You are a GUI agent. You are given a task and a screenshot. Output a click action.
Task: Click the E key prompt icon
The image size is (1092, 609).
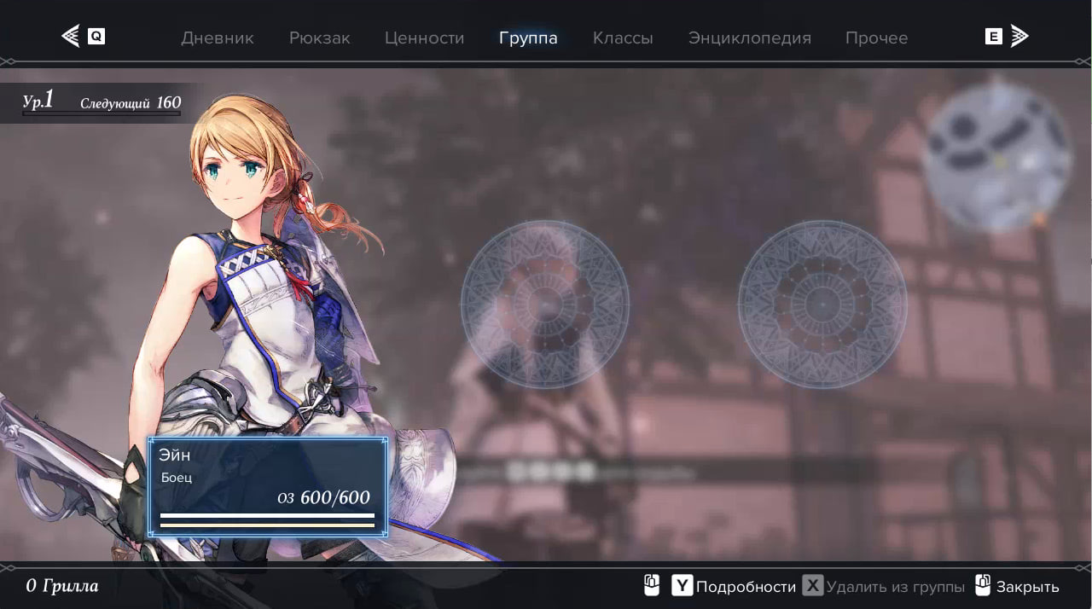tap(993, 37)
